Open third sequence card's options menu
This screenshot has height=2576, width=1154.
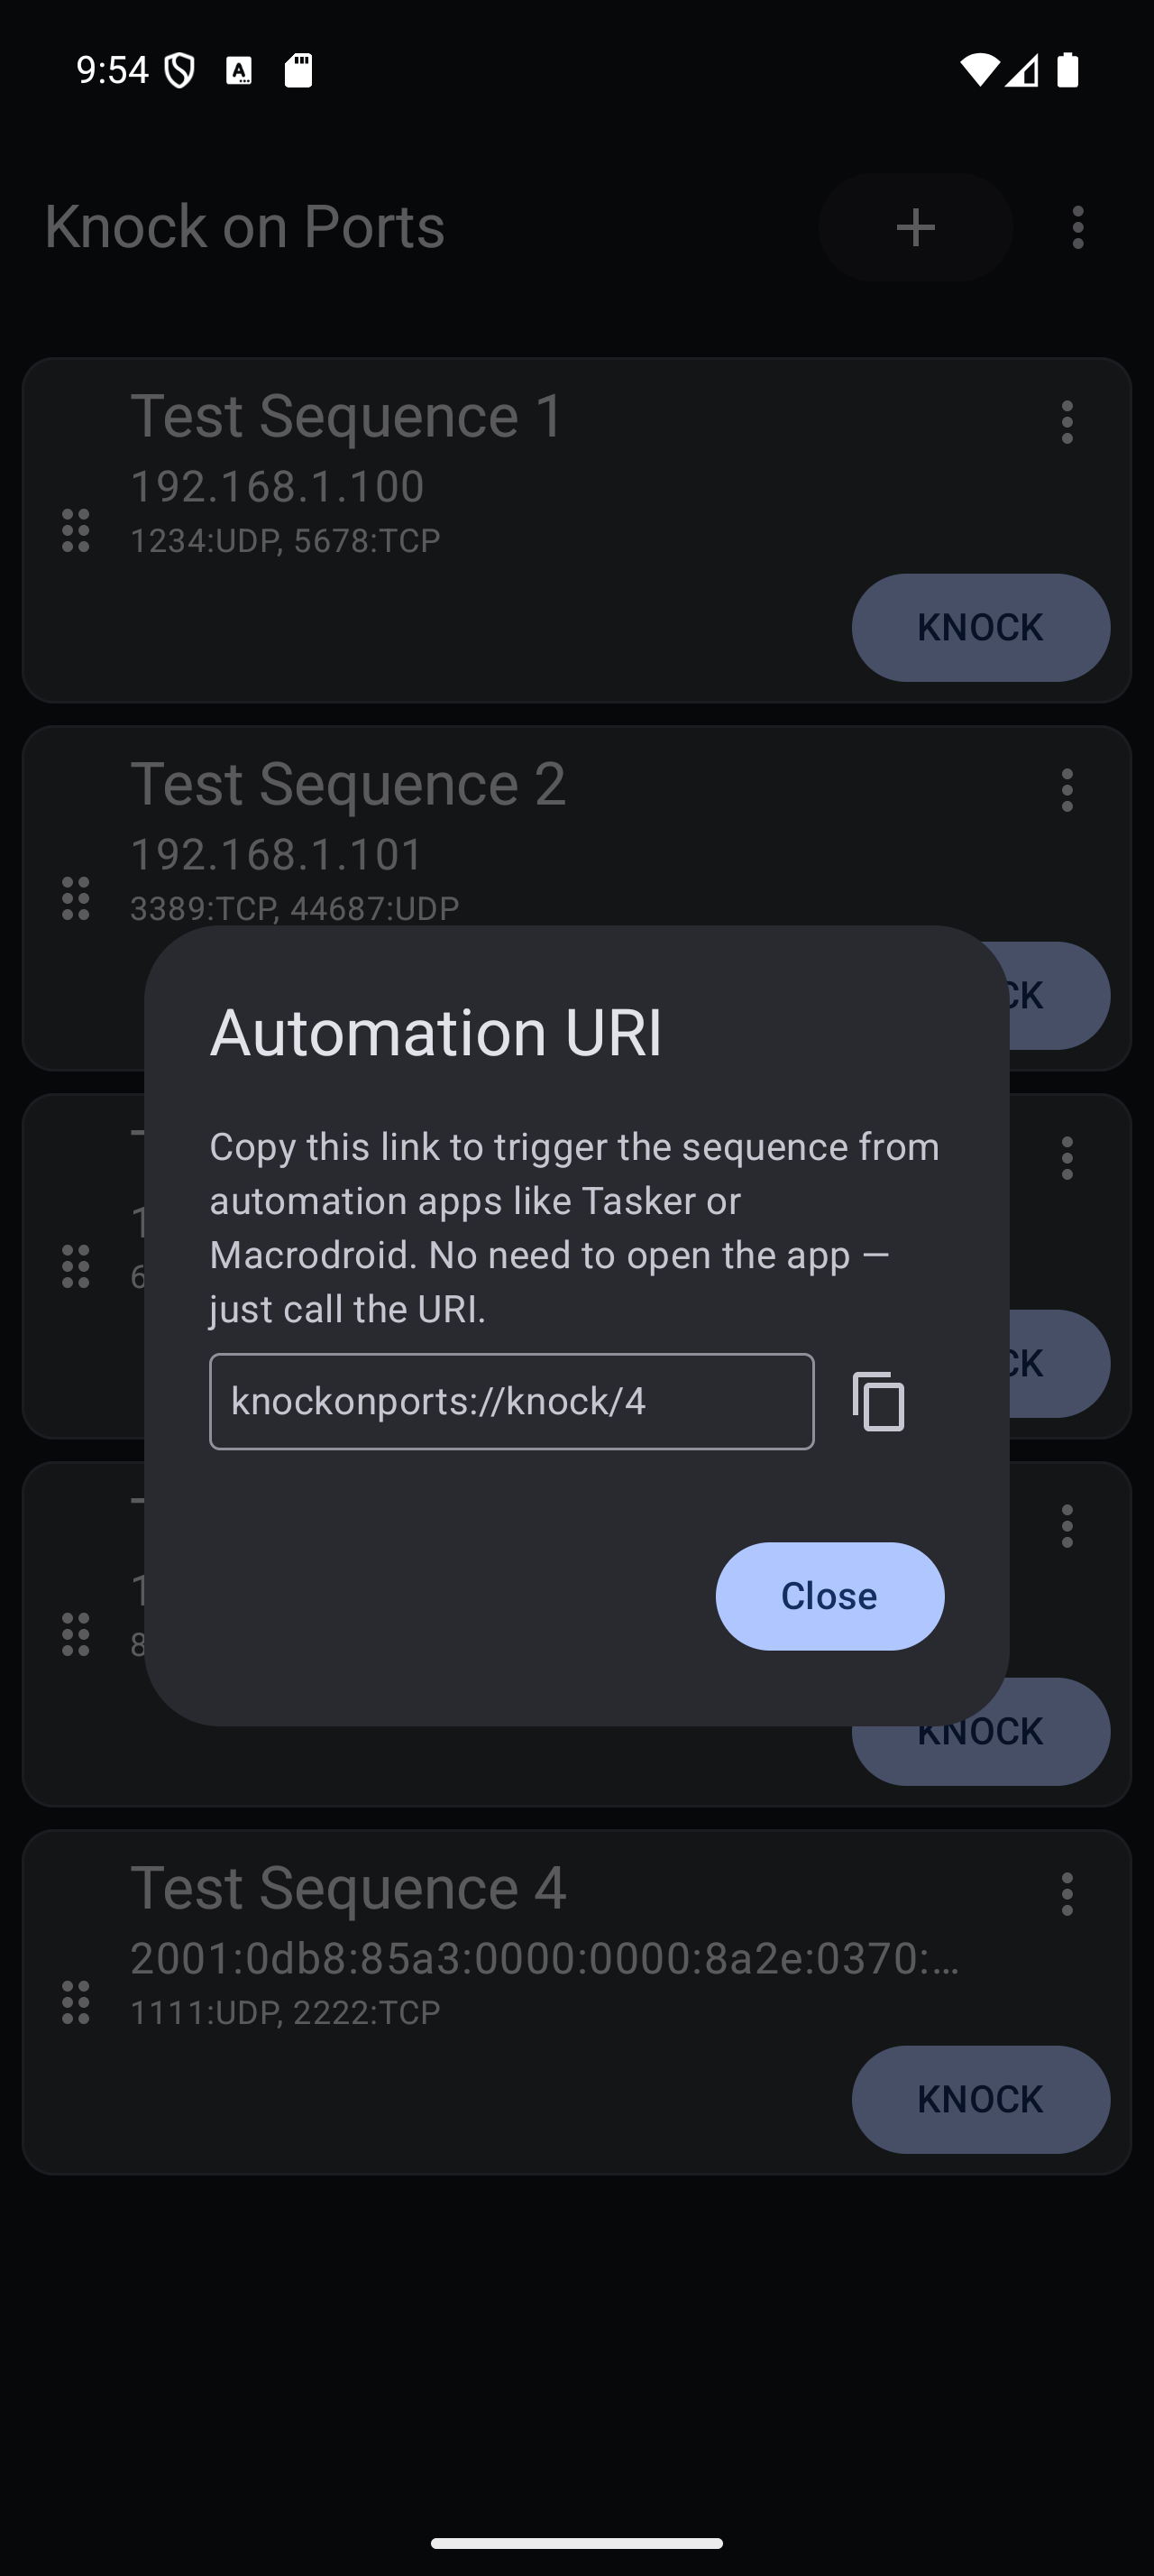[1066, 1158]
